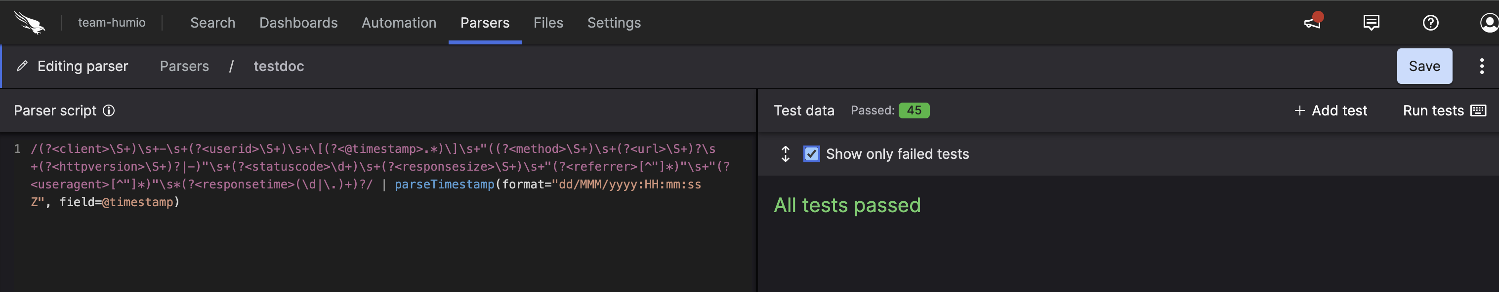This screenshot has width=1499, height=292.
Task: Expand the team-humio workspace selector
Action: pyautogui.click(x=111, y=23)
